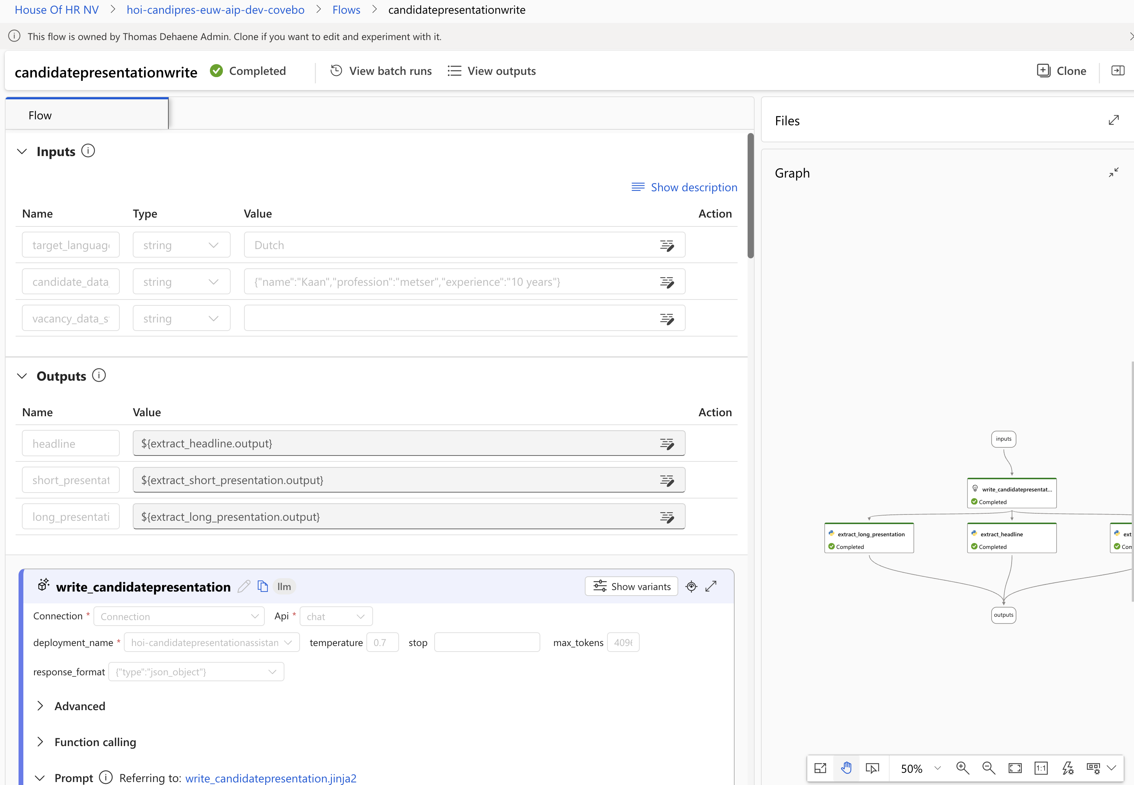The width and height of the screenshot is (1134, 785).
Task: Reset graph zoom to 1:1
Action: [x=1041, y=768]
